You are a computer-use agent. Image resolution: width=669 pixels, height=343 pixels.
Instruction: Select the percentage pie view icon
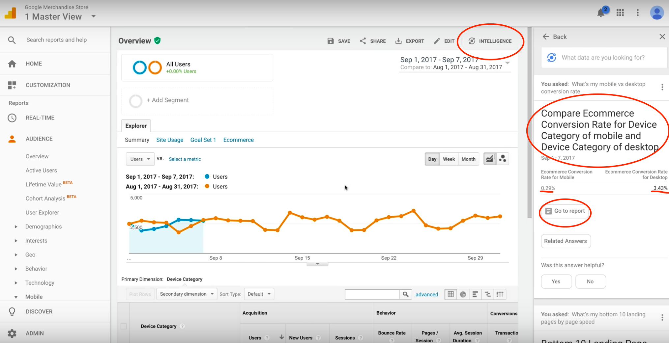(x=463, y=294)
